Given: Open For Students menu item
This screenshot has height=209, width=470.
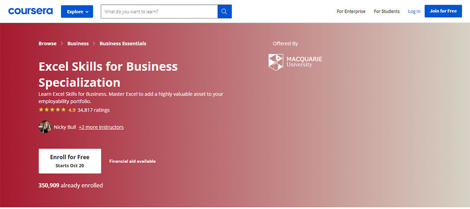Looking at the screenshot, I should 386,11.
